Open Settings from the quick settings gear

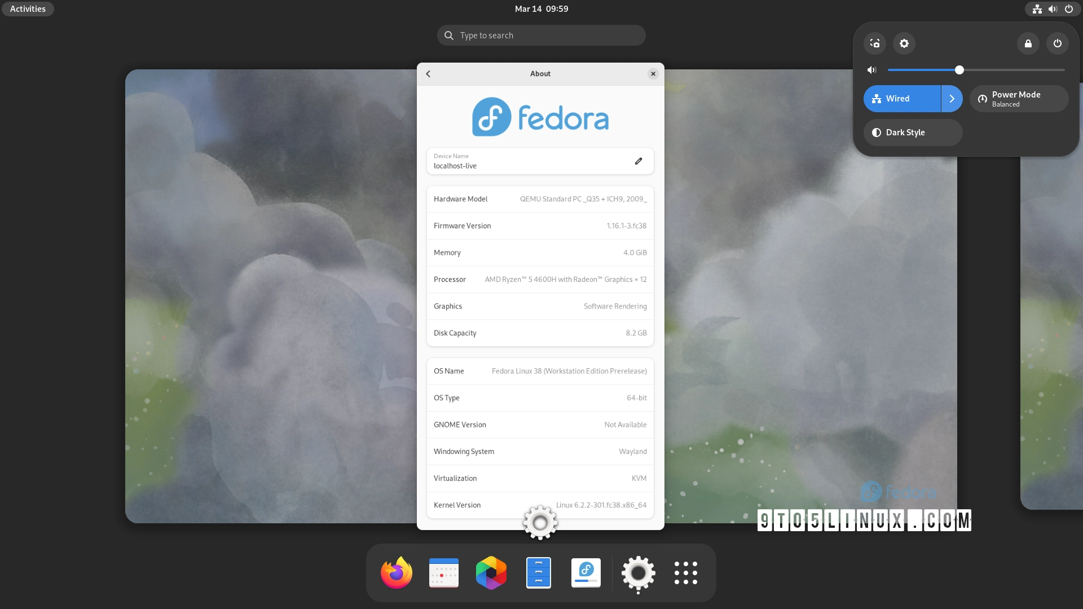coord(904,43)
